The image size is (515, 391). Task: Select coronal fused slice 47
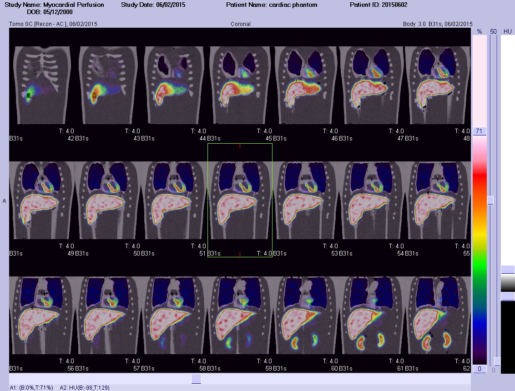tap(372, 85)
